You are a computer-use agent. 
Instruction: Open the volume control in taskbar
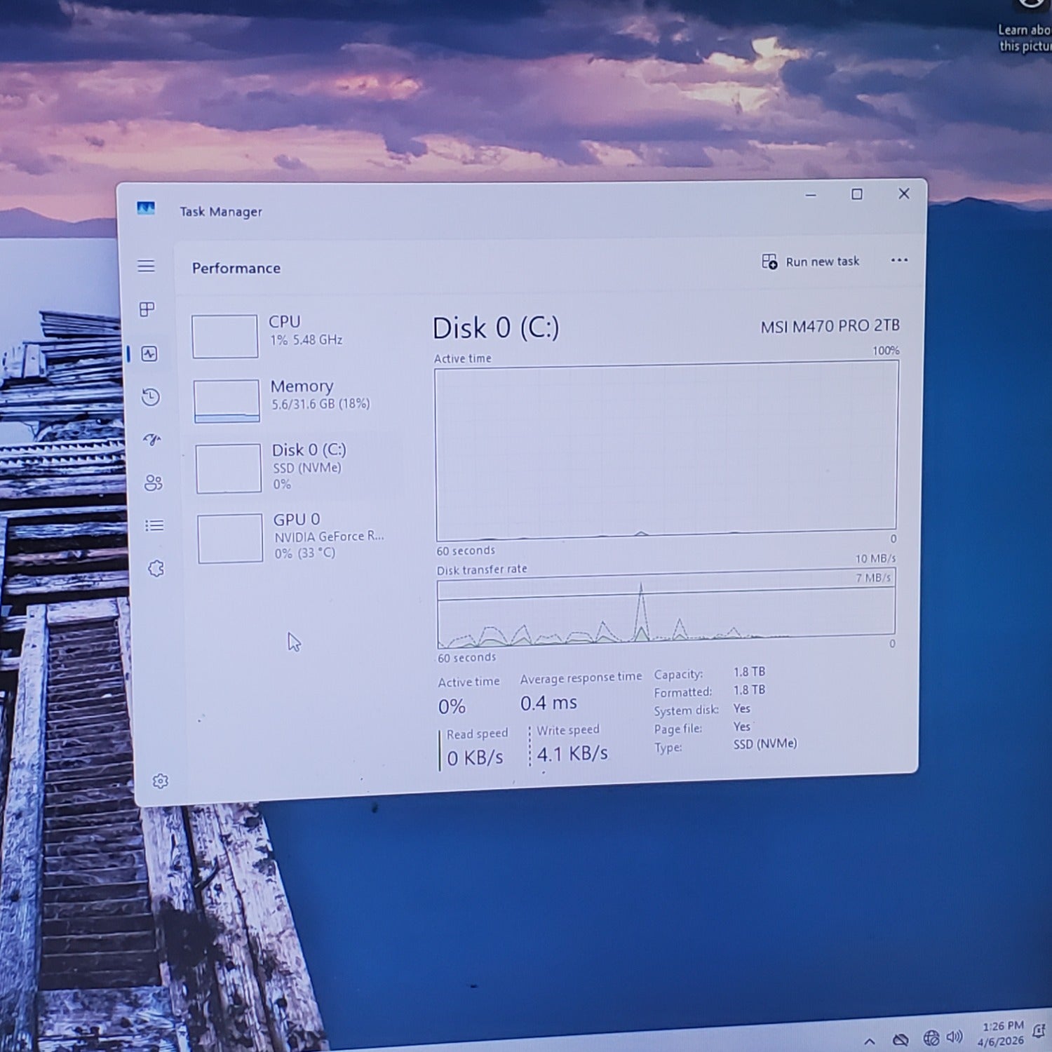tap(954, 1037)
